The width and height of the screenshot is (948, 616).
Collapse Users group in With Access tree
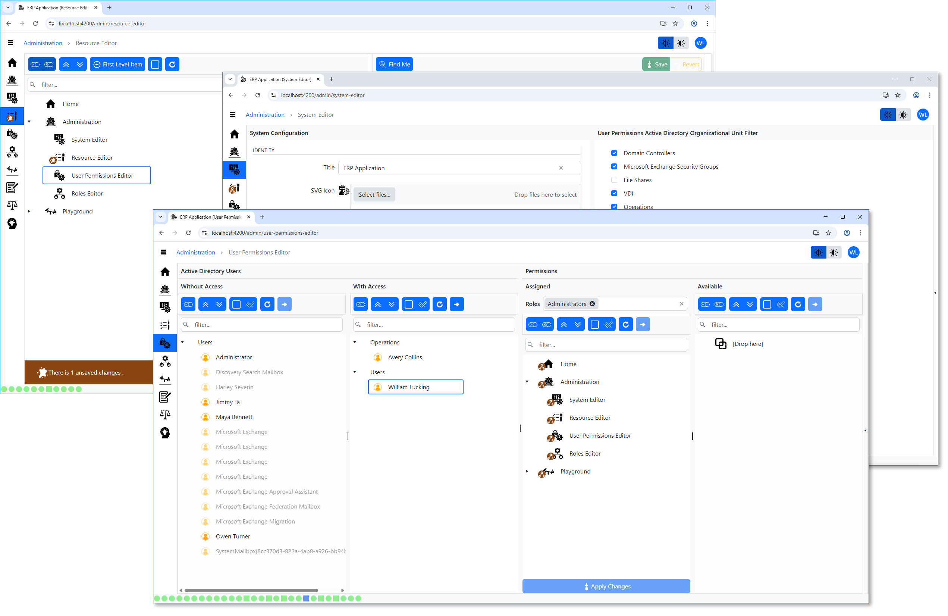click(355, 372)
